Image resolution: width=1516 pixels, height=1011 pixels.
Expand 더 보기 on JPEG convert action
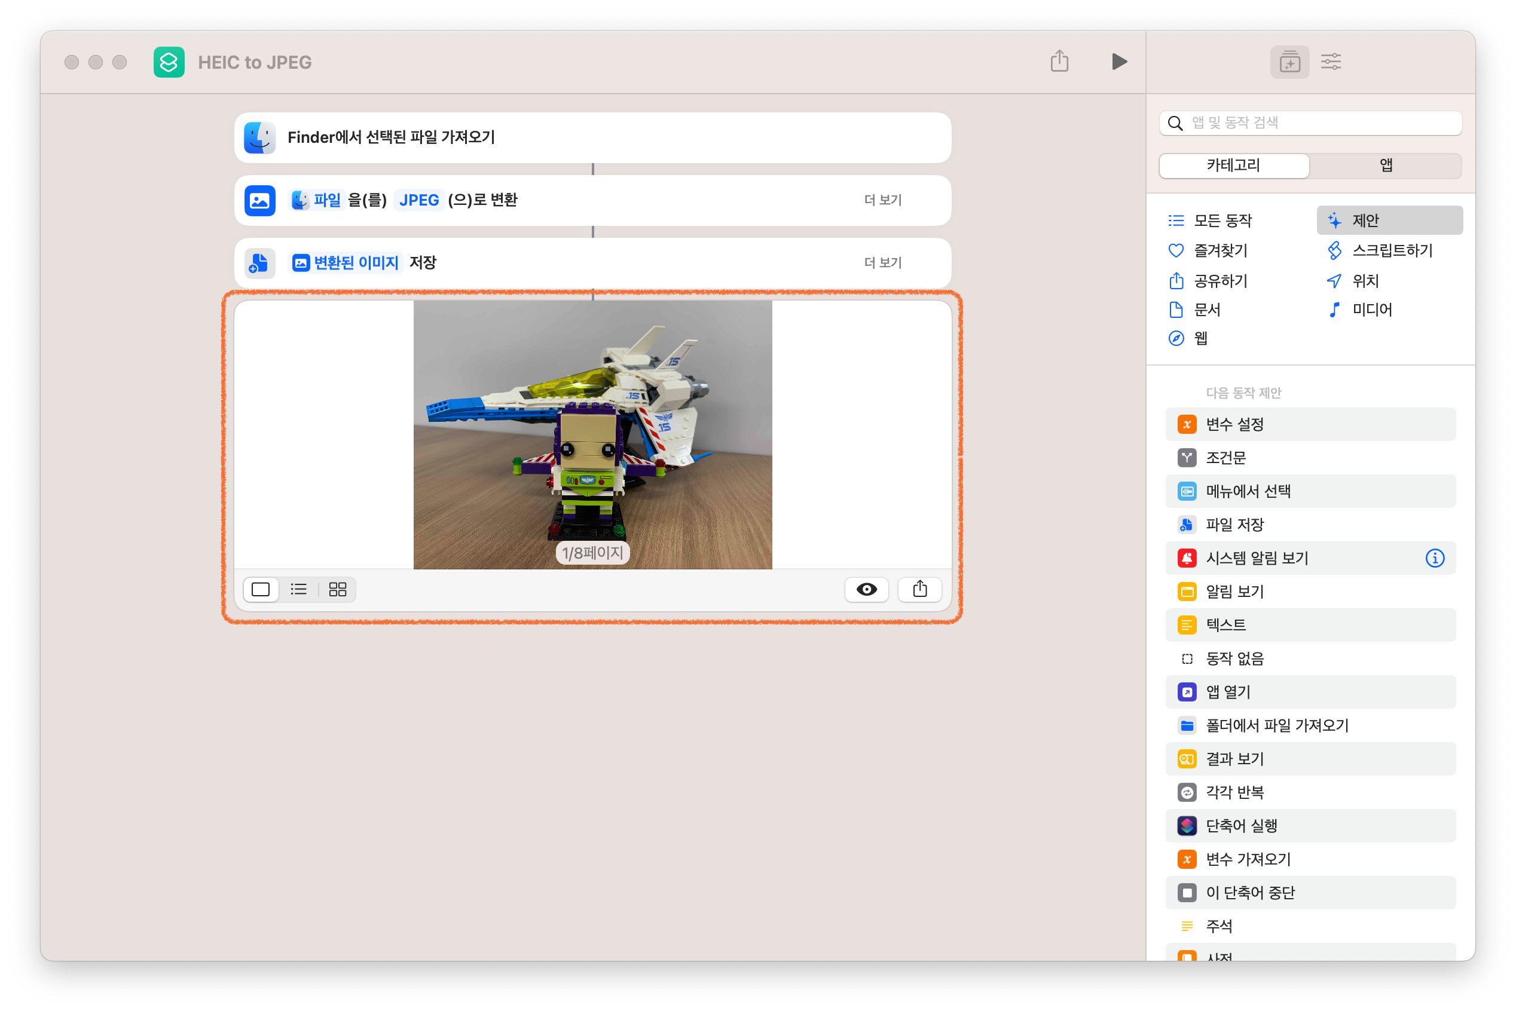(882, 200)
